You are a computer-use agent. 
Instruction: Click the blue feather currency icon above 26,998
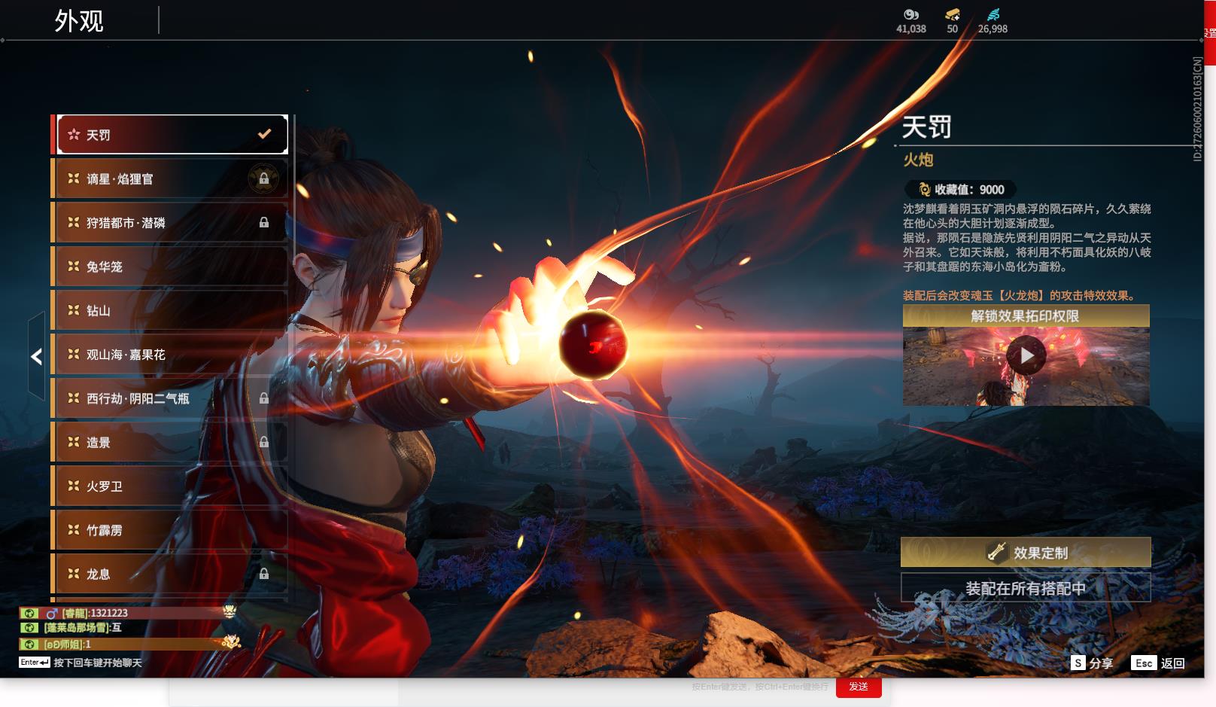coord(993,14)
